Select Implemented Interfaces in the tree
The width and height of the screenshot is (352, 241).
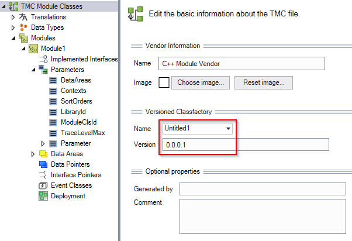tap(84, 59)
